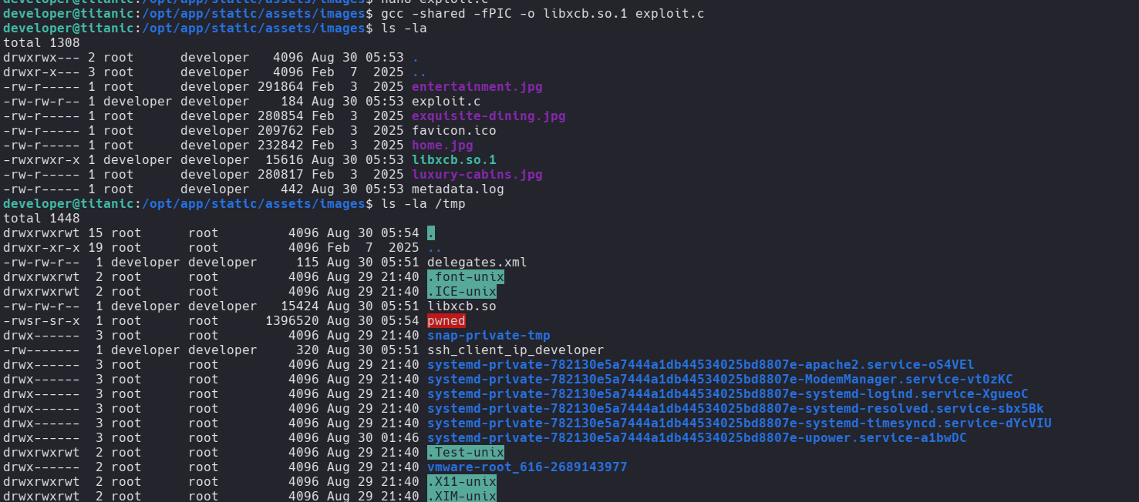
Task: Click the luxury-cabins.jpg filename
Action: click(x=477, y=175)
